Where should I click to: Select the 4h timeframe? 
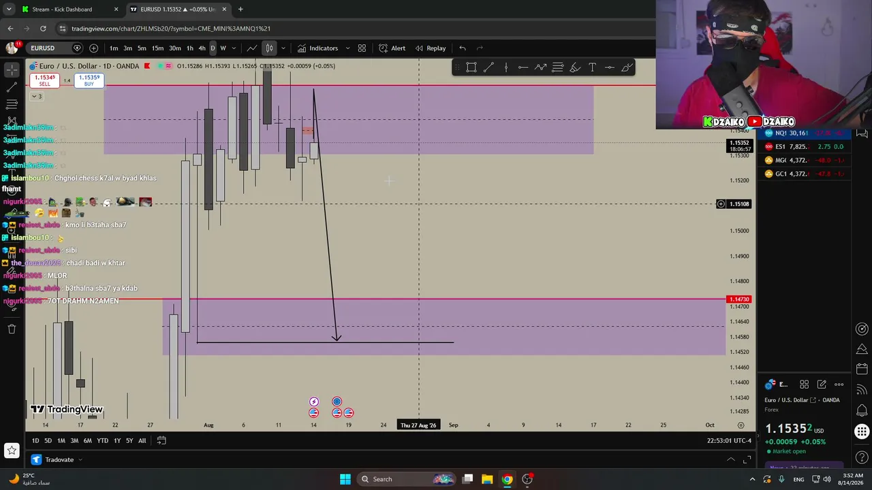click(202, 48)
